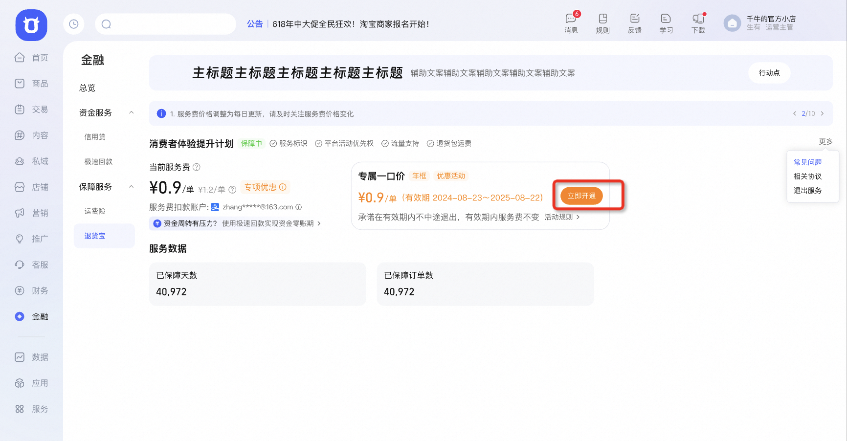
Task: Choose 退出服务 in the more menu
Action: (807, 191)
